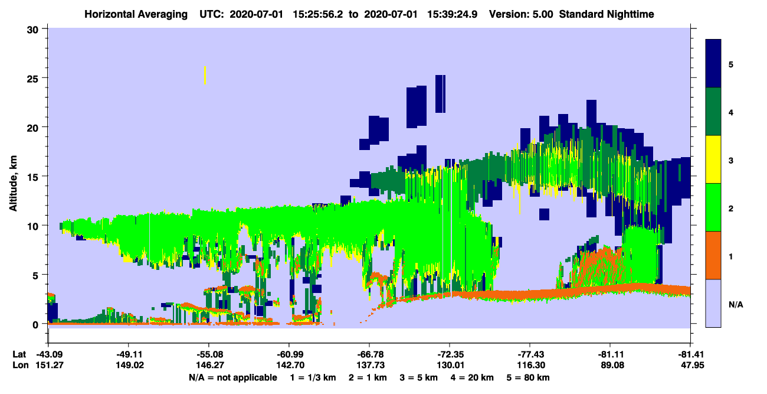Click latitude value -77.43
Screen dimensions: 767x394
(530, 354)
